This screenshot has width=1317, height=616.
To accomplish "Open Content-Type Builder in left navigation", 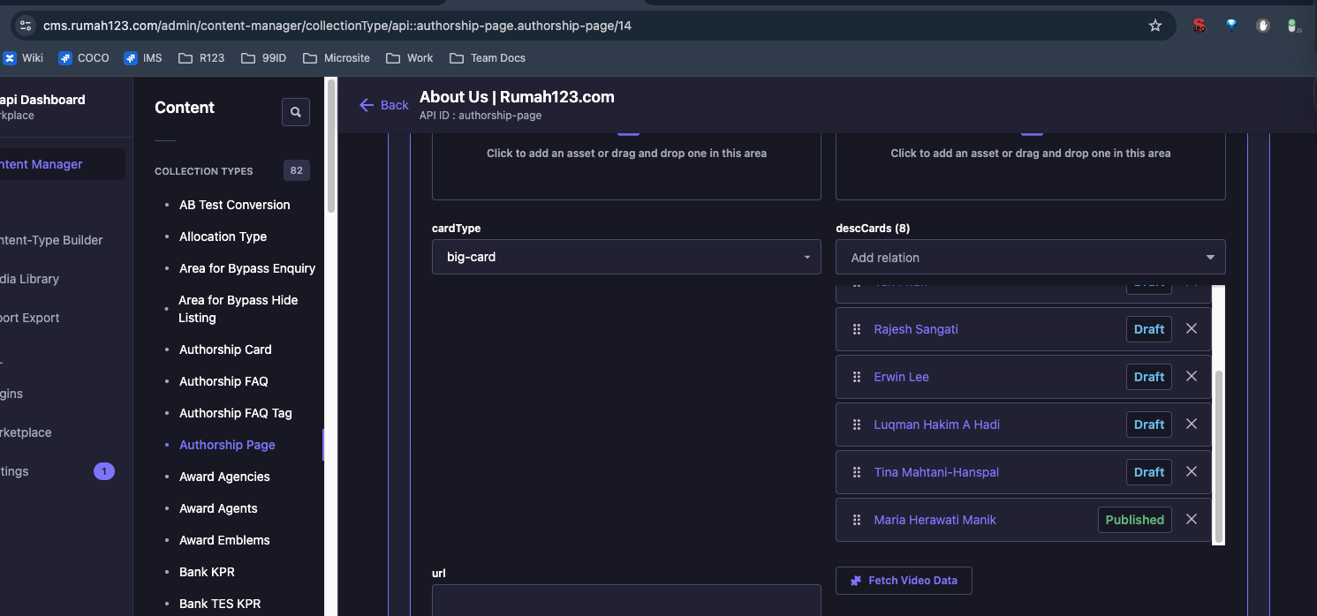I will point(53,240).
